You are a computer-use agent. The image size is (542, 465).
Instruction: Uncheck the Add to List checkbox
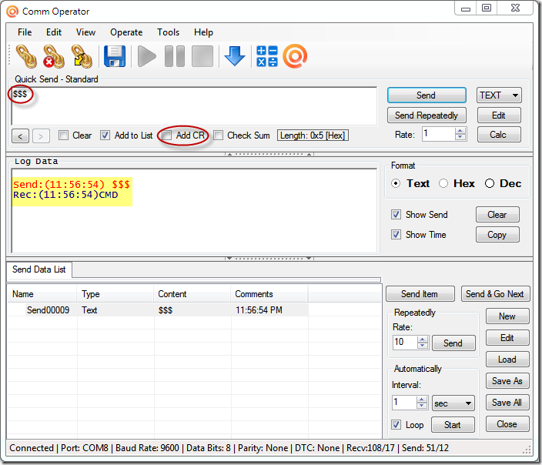(105, 135)
